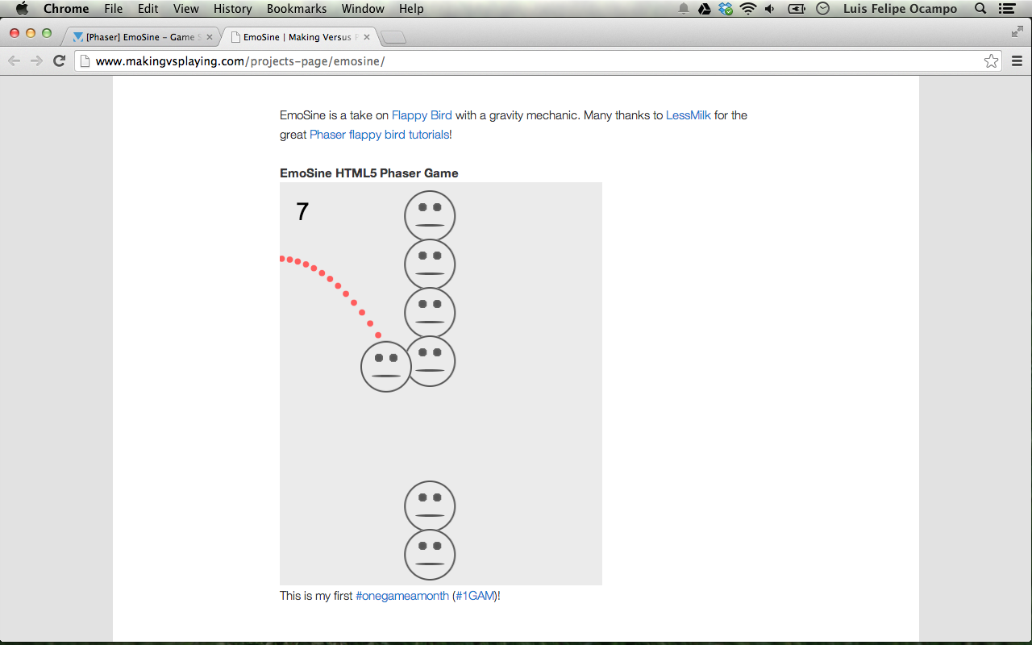
Task: Click the topmost obstacle face in game
Action: coord(430,216)
